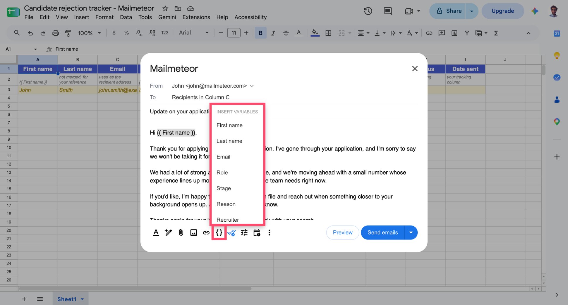Viewport: 568px width, 305px height.
Task: Expand the Send emails dropdown arrow
Action: point(411,232)
